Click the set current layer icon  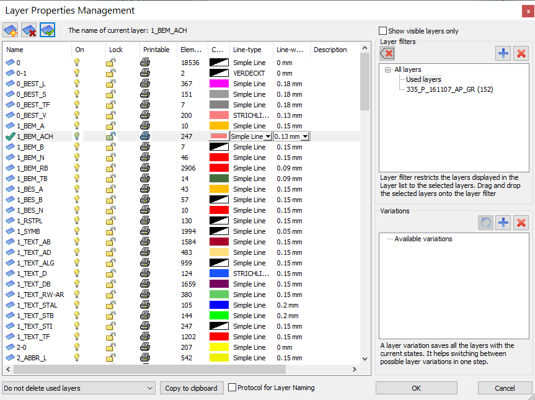click(x=47, y=30)
